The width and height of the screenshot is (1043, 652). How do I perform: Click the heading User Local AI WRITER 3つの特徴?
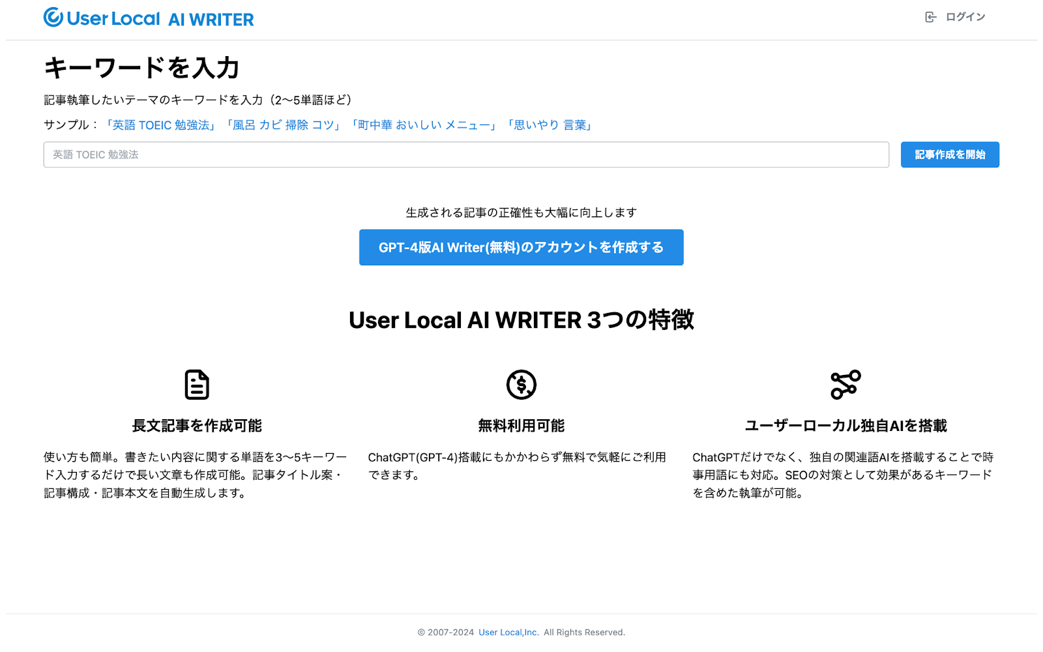click(521, 320)
